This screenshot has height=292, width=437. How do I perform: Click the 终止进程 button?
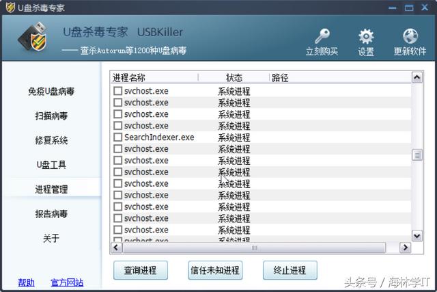click(x=290, y=270)
